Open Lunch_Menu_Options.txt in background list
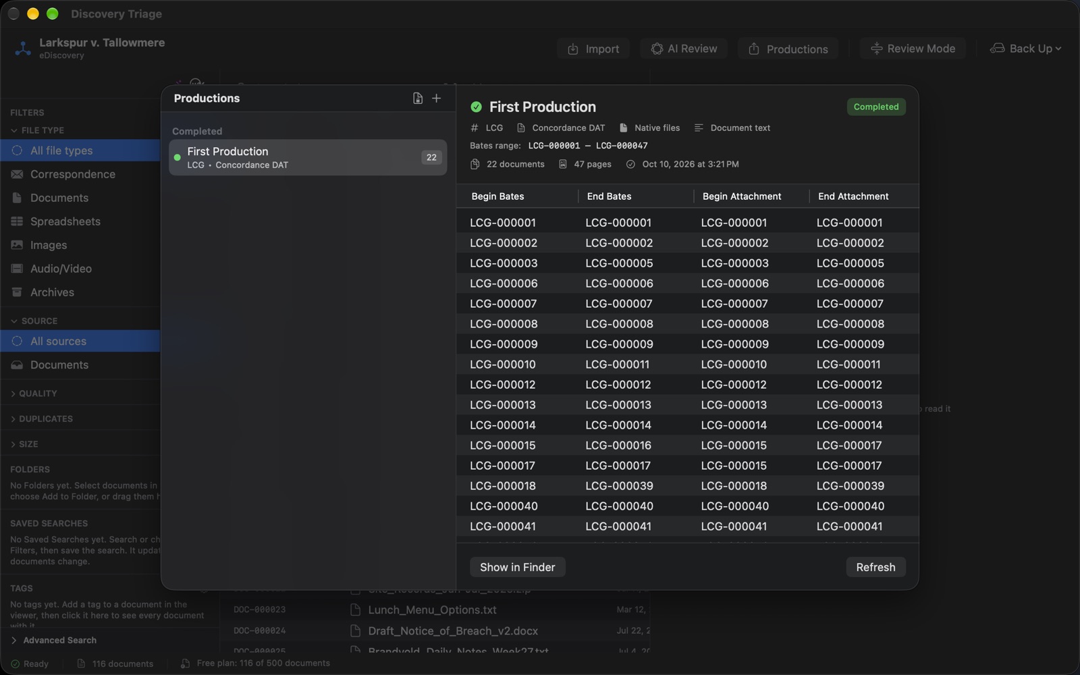The width and height of the screenshot is (1080, 675). (432, 610)
